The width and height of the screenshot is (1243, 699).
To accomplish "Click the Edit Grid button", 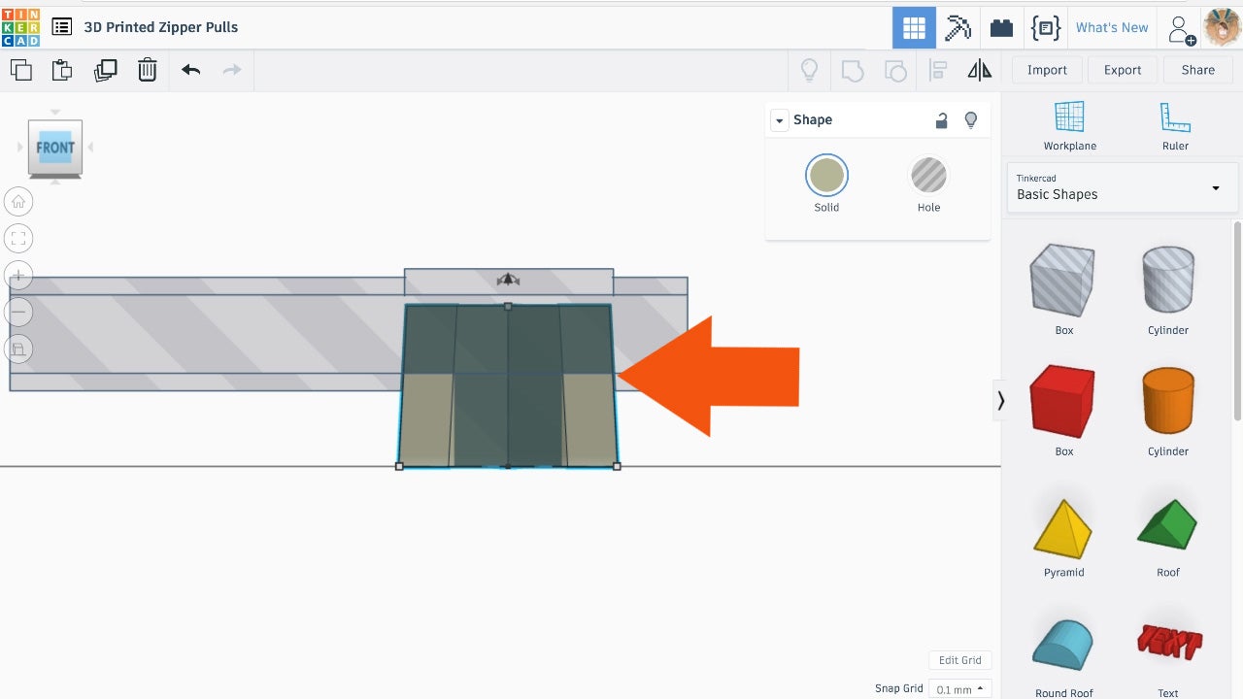I will (959, 660).
